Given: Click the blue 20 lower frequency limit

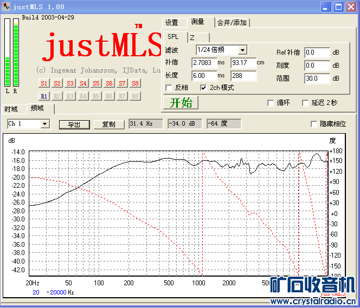Looking at the screenshot, I should point(36,292).
